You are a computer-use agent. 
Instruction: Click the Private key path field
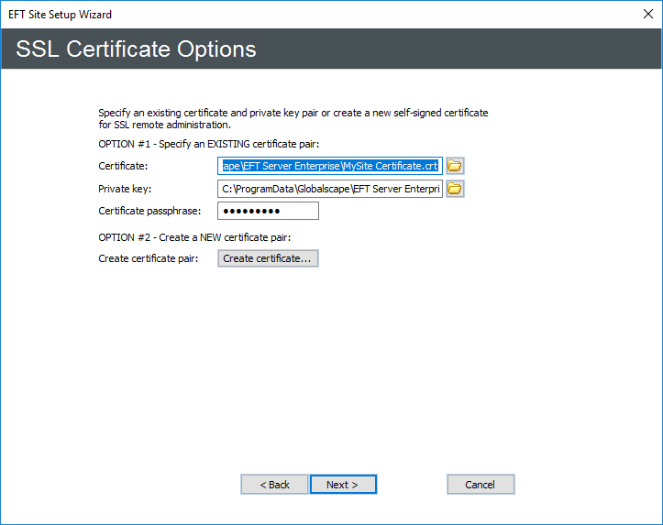click(330, 189)
